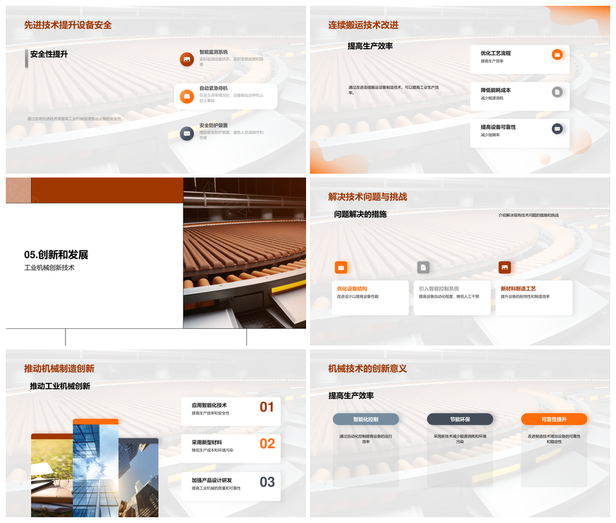Select the 节能环保 pill label
Viewport: 616px width, 523px height.
coord(460,419)
